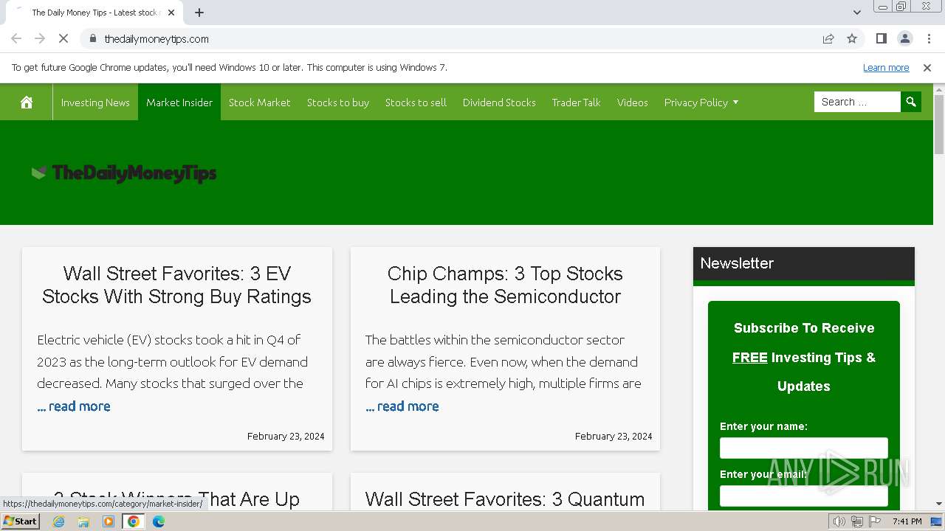The height and width of the screenshot is (531, 945).
Task: Open Market Insider category
Action: click(x=179, y=103)
